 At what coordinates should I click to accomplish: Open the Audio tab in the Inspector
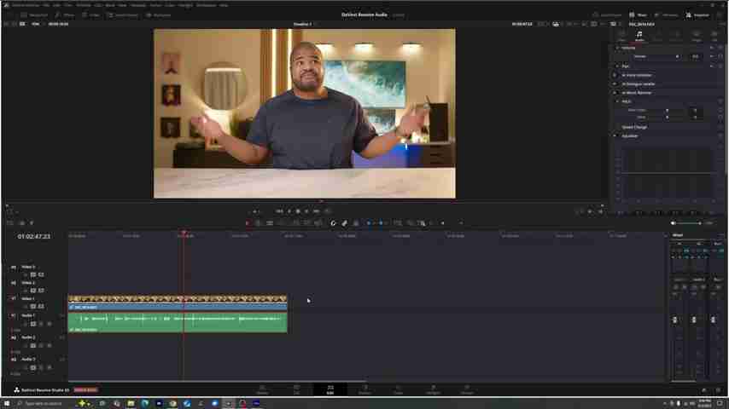639,36
